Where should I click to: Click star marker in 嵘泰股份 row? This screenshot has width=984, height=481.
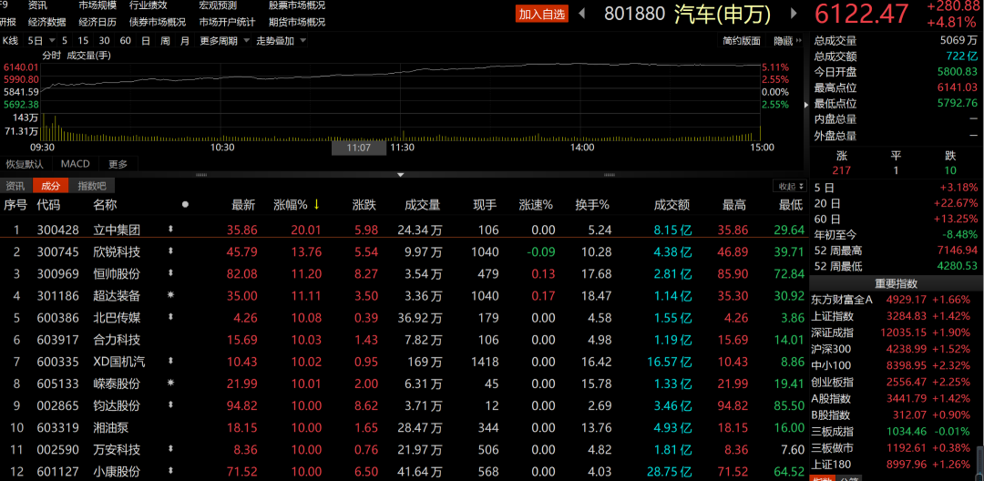170,383
